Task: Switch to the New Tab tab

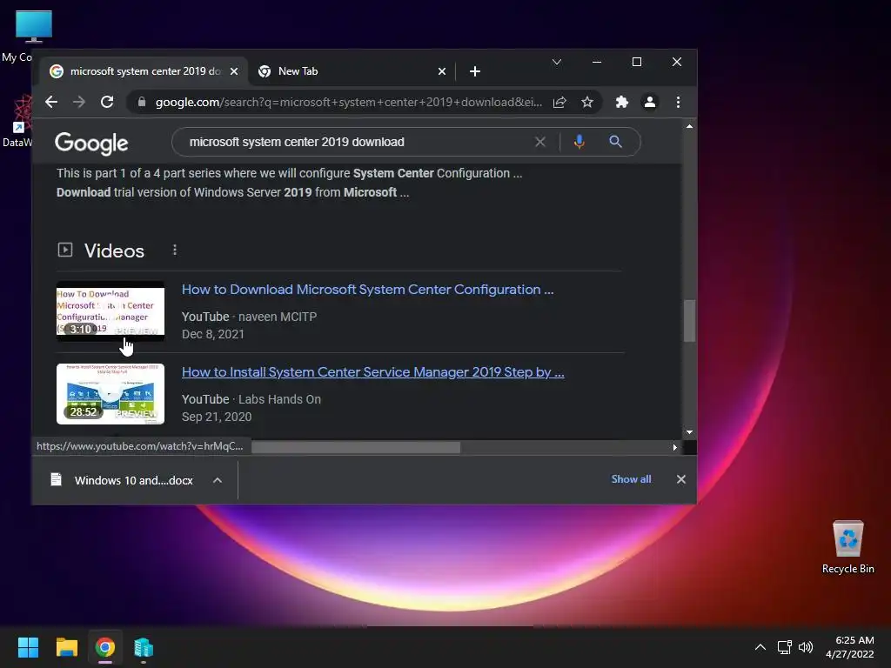Action: (x=352, y=71)
